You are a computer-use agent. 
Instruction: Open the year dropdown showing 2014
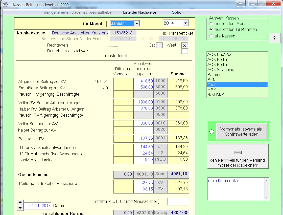point(185,23)
